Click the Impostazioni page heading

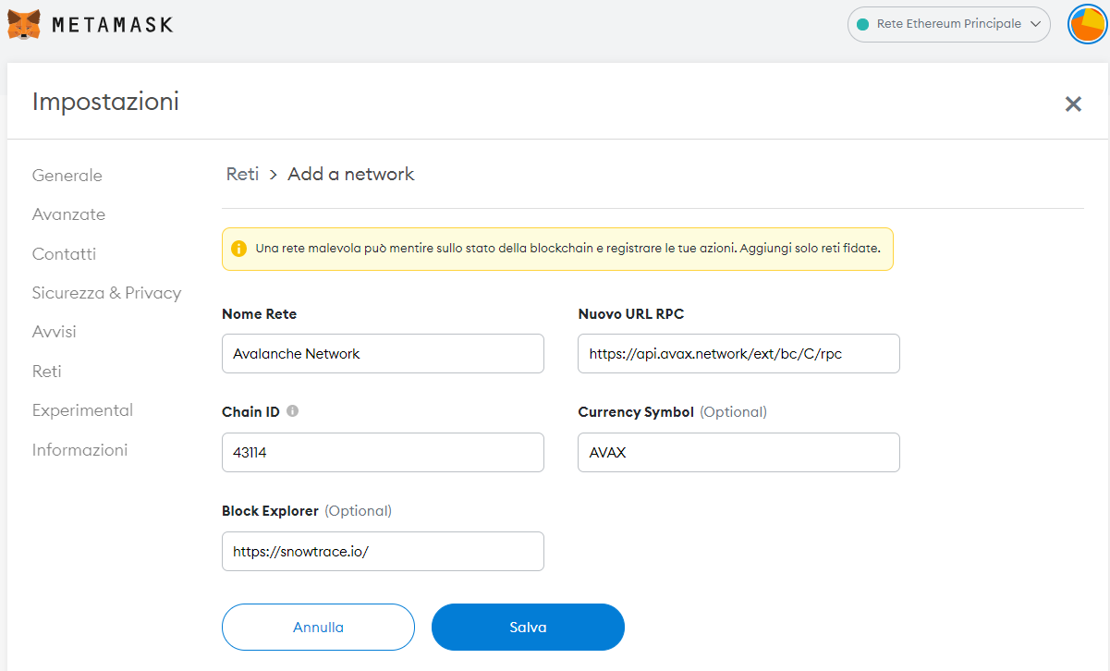[x=105, y=102]
